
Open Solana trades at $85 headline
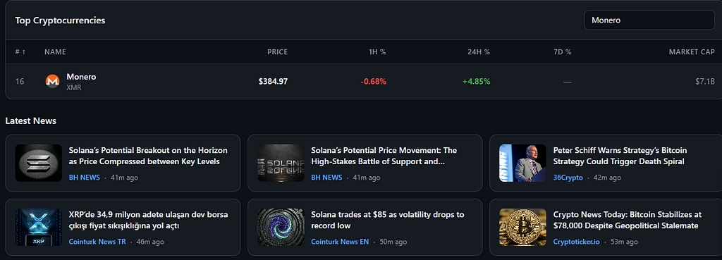pos(388,221)
